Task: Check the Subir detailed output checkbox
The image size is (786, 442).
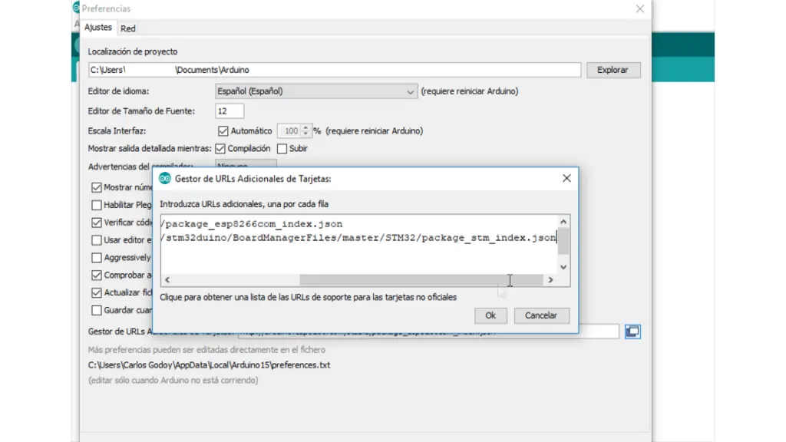Action: coord(282,149)
